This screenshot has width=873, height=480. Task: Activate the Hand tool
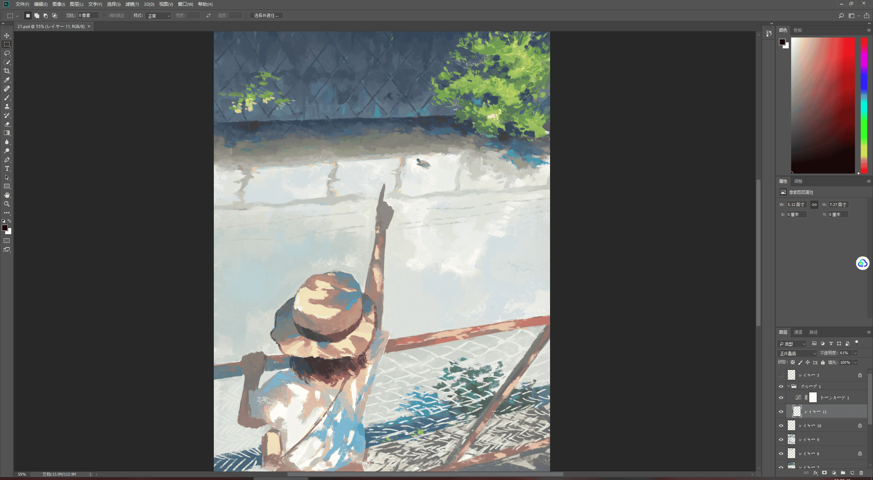[7, 195]
